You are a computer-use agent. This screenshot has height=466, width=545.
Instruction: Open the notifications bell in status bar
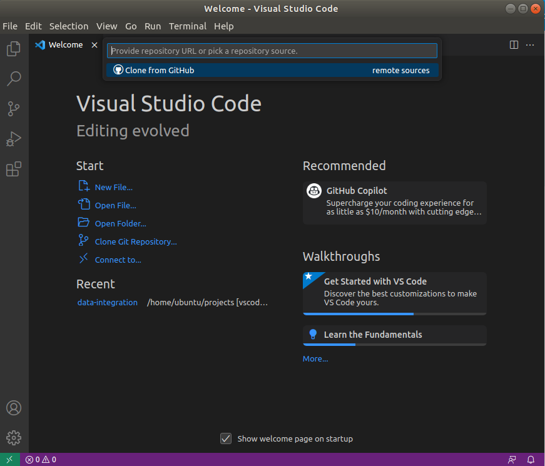point(531,459)
